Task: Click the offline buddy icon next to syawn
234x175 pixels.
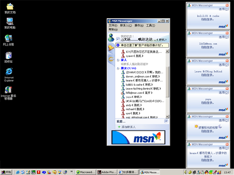Action: tap(123, 56)
